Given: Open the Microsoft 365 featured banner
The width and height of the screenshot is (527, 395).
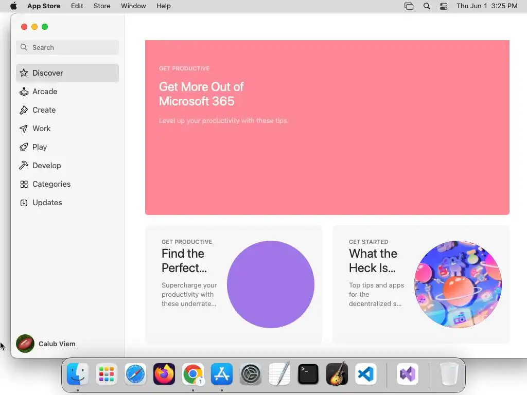Looking at the screenshot, I should pyautogui.click(x=327, y=128).
